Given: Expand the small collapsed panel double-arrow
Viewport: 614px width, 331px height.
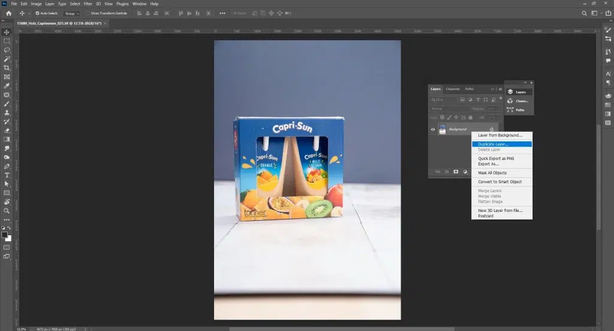Looking at the screenshot, I should click(x=525, y=83).
